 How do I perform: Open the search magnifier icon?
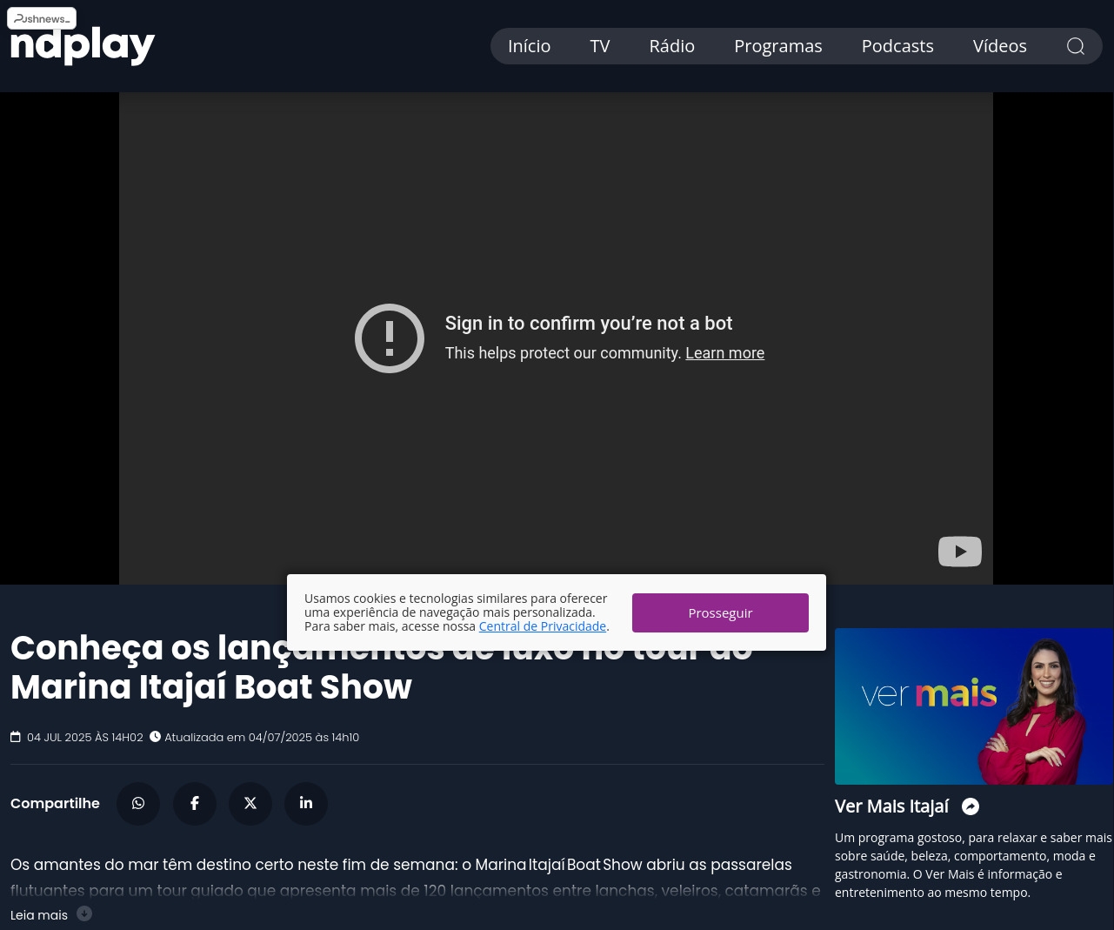point(1075,46)
